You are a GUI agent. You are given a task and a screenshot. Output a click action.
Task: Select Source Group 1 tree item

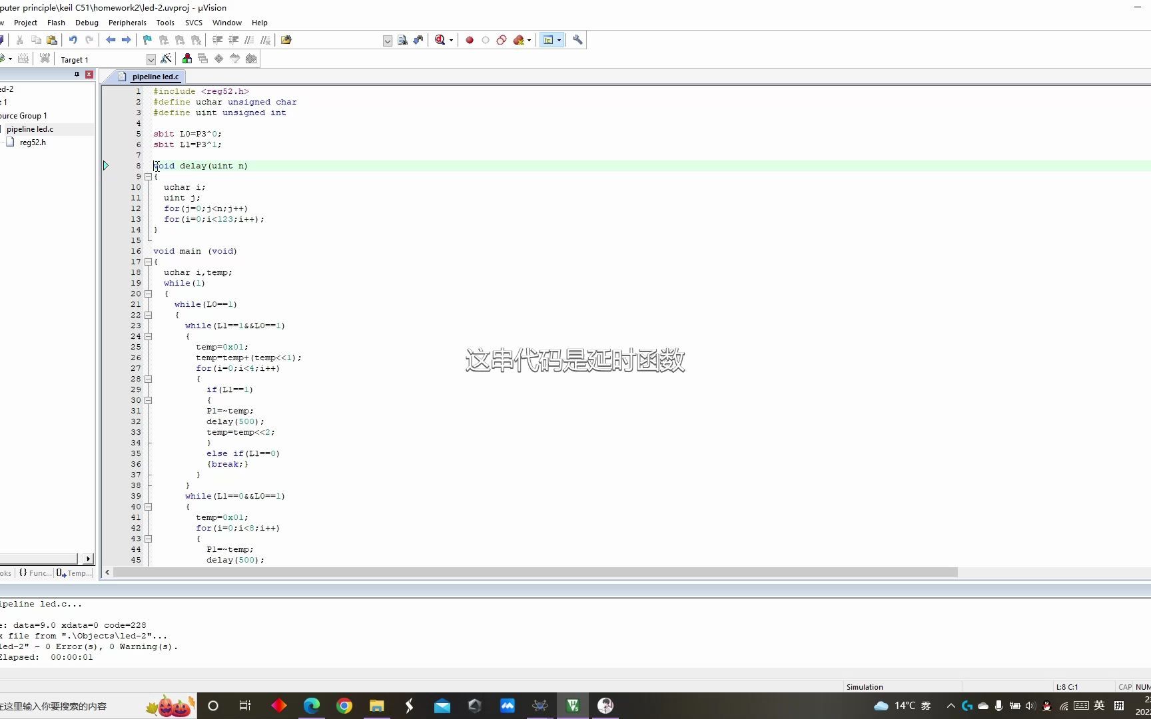pos(23,116)
